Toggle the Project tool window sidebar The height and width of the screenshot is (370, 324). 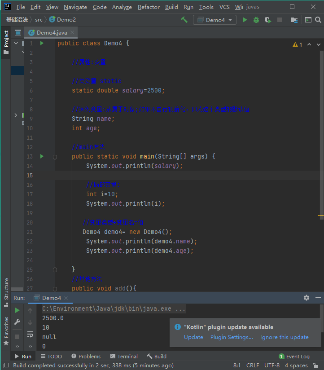coord(6,41)
